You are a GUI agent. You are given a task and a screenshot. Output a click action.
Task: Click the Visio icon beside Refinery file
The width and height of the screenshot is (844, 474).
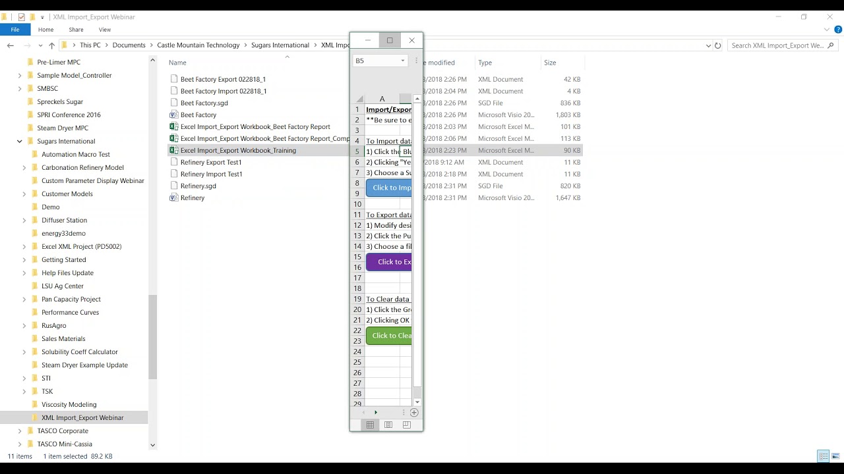(174, 197)
